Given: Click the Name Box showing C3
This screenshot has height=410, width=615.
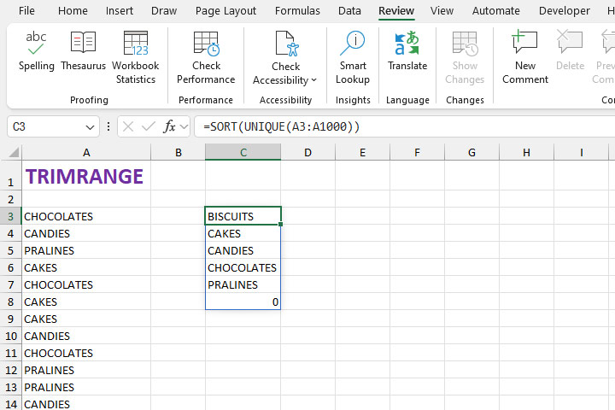Looking at the screenshot, I should [45, 126].
